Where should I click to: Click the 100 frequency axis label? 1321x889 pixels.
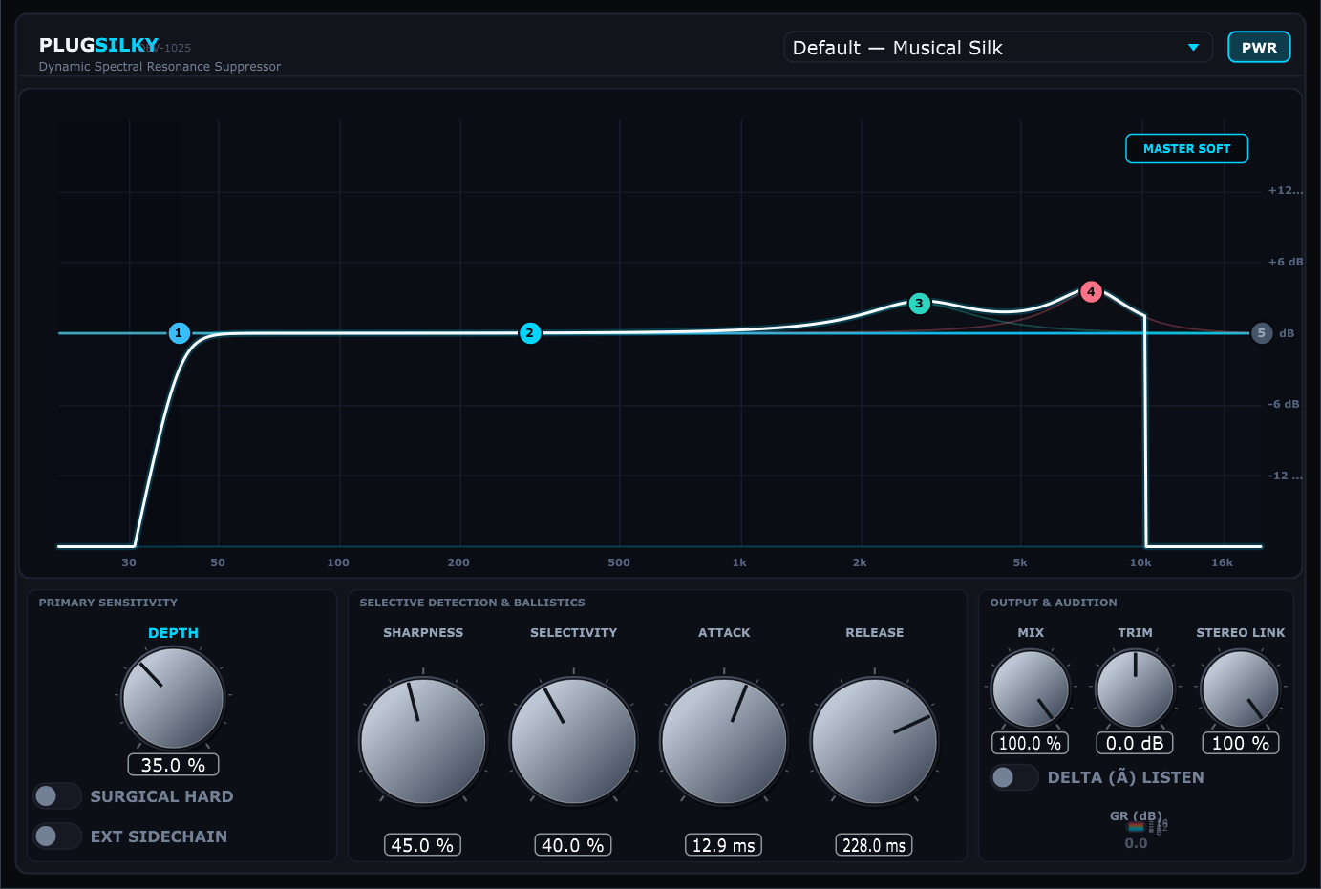pyautogui.click(x=338, y=562)
